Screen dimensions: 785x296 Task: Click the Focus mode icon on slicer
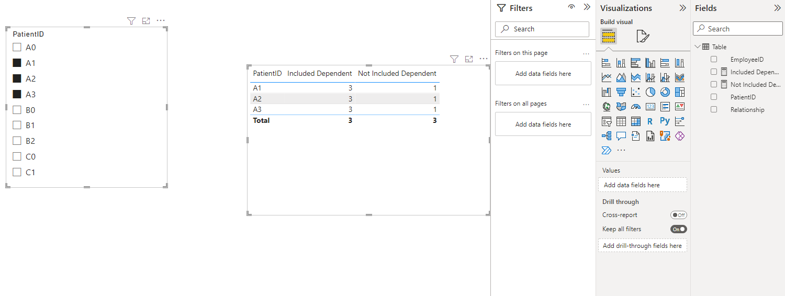146,21
